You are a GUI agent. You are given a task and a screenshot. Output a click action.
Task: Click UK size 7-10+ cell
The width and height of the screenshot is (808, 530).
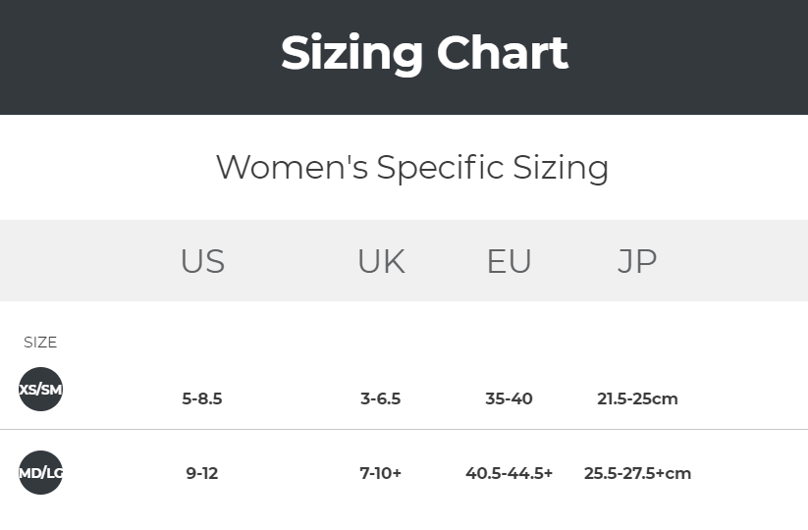[x=380, y=473]
